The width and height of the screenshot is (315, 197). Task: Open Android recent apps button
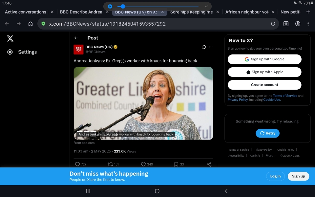88,191
